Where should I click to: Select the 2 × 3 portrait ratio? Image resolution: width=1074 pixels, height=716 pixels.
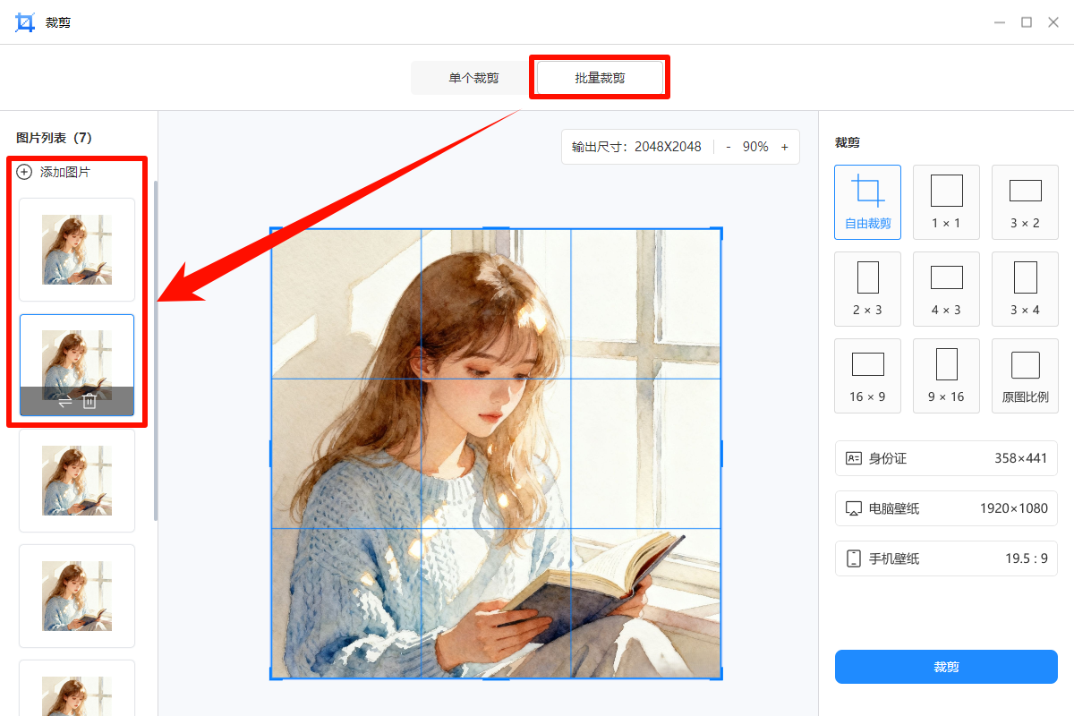(x=866, y=288)
